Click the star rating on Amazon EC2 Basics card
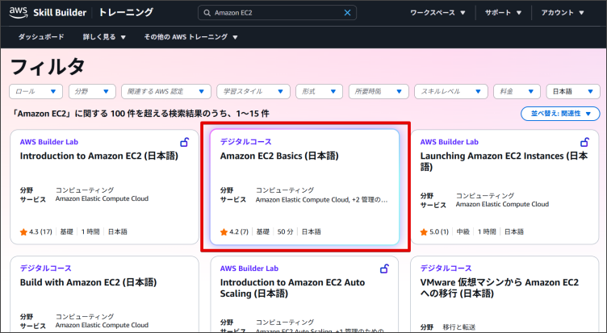 coord(234,232)
